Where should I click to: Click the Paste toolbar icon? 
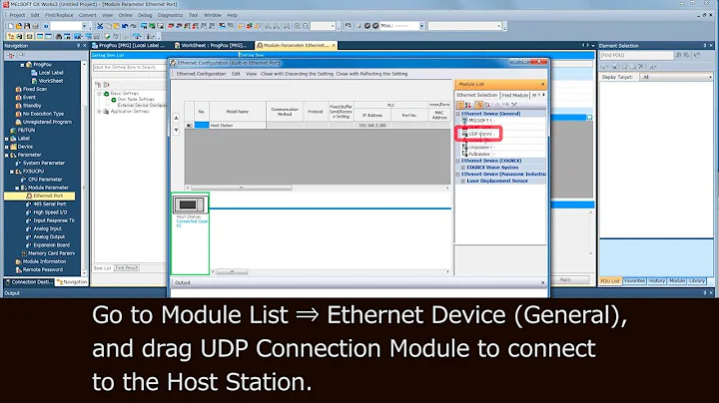click(117, 26)
